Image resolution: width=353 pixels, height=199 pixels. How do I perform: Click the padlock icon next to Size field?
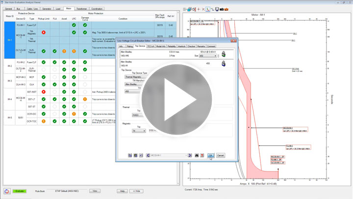(224, 54)
